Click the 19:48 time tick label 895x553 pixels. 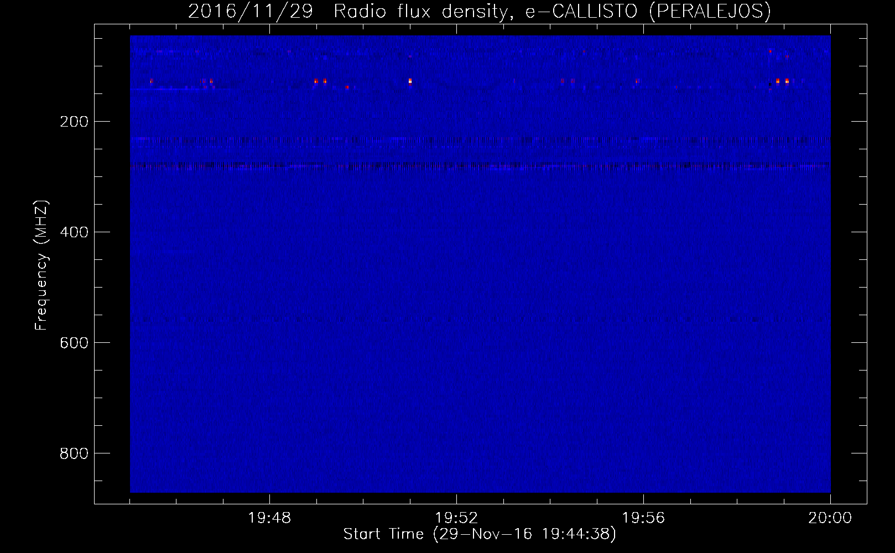(x=269, y=518)
